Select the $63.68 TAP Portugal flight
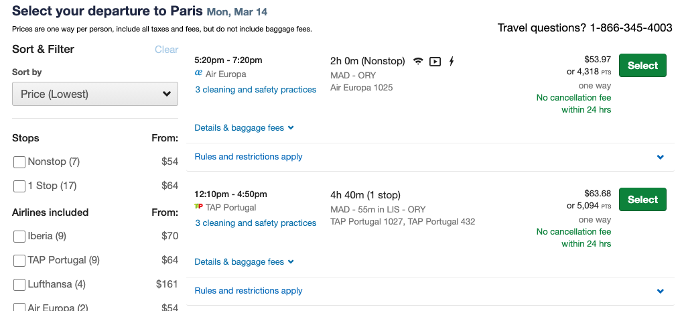 (x=642, y=199)
